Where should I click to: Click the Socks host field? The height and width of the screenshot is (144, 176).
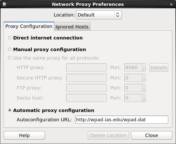86,98
